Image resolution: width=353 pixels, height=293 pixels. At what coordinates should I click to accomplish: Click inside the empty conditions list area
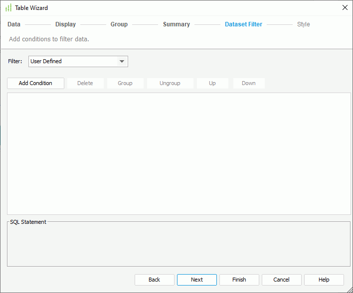pyautogui.click(x=178, y=153)
